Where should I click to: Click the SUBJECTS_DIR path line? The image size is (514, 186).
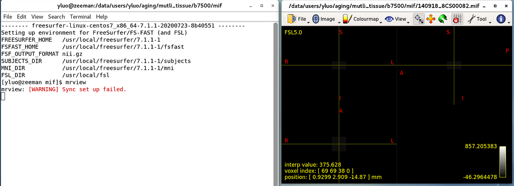pos(96,61)
